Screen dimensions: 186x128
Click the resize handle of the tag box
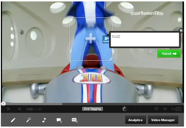[110, 58]
